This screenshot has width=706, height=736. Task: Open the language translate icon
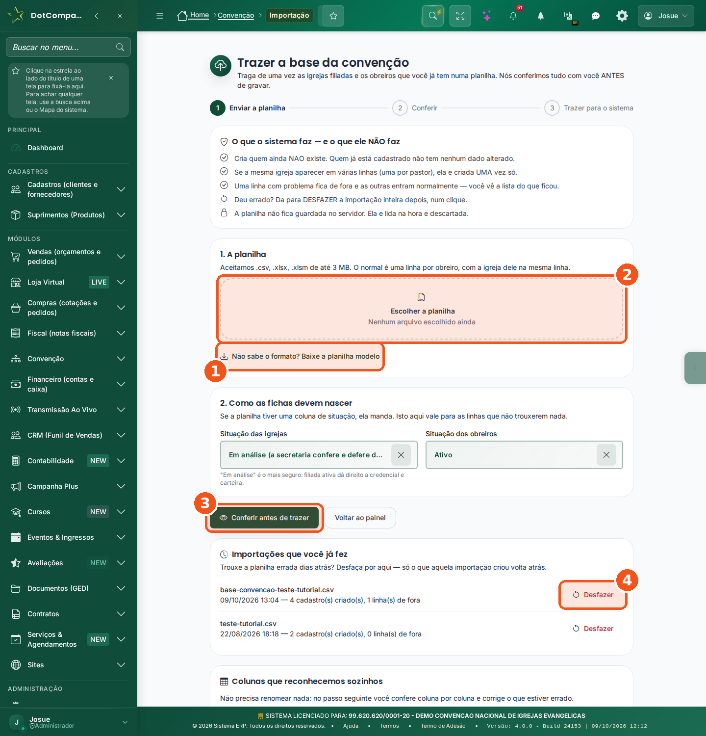(569, 16)
